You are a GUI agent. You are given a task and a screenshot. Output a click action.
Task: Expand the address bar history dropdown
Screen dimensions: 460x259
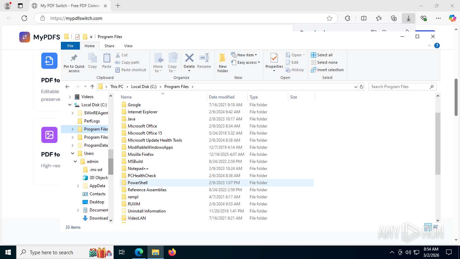(355, 87)
